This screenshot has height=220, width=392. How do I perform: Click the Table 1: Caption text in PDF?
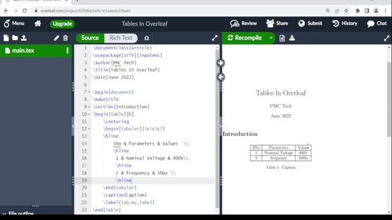coord(281,167)
